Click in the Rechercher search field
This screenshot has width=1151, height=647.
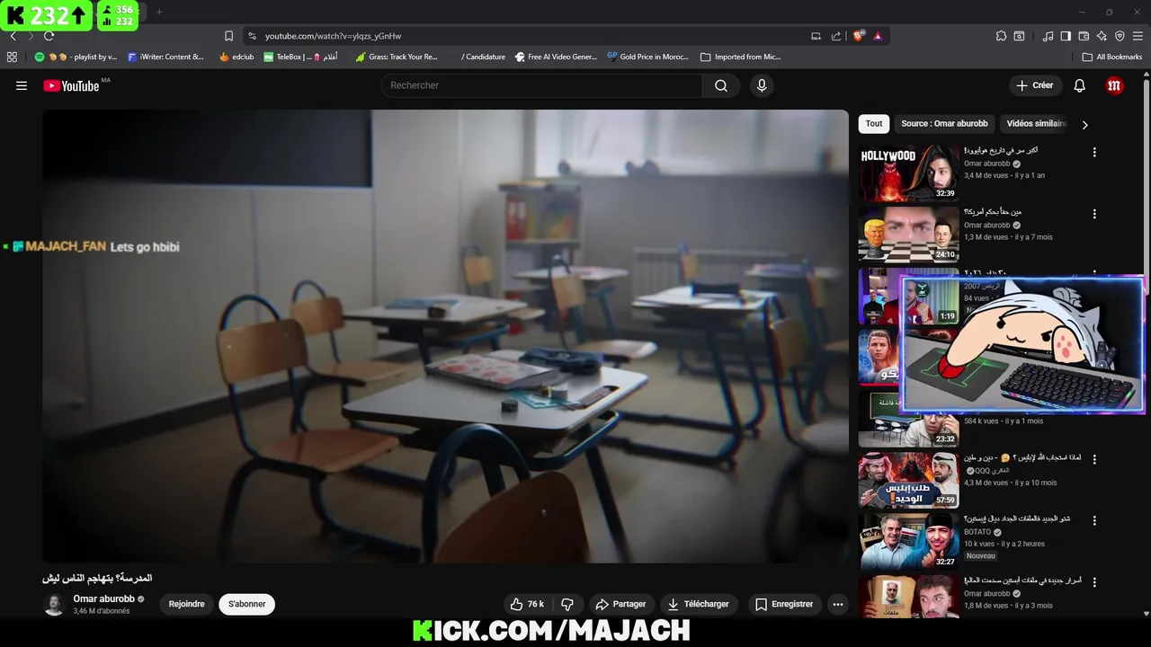pos(541,85)
